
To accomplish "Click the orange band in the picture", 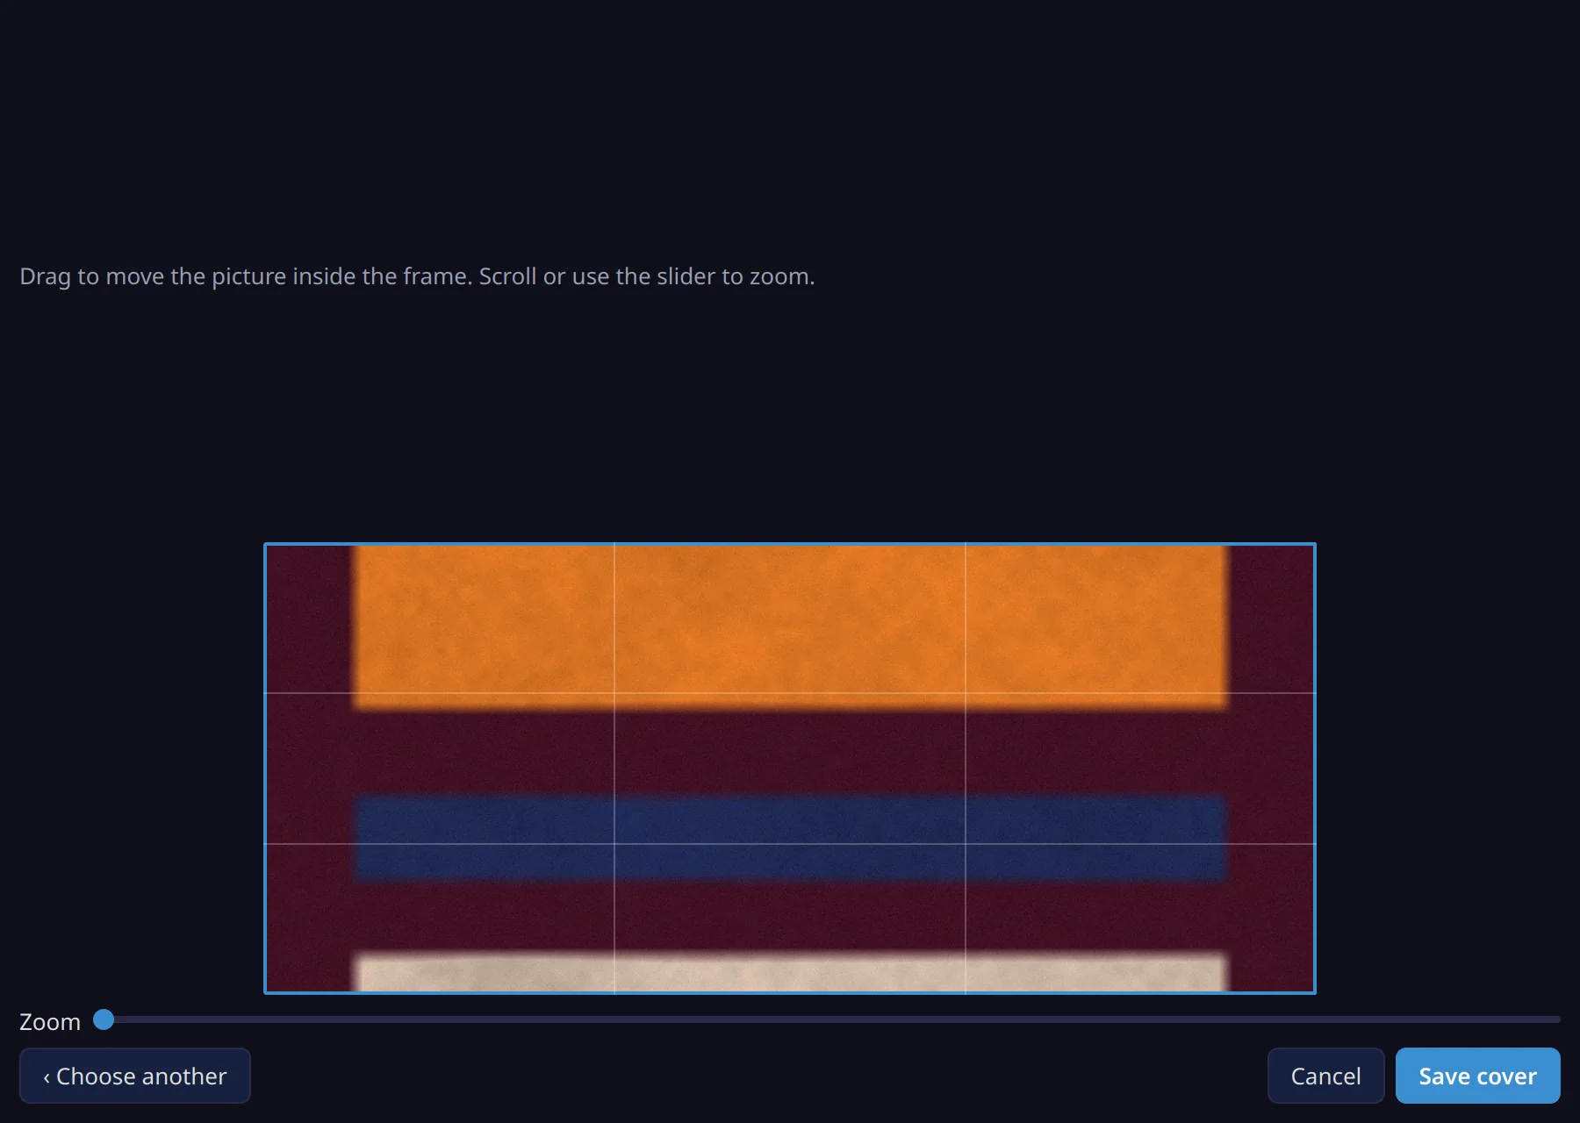I will 790,625.
